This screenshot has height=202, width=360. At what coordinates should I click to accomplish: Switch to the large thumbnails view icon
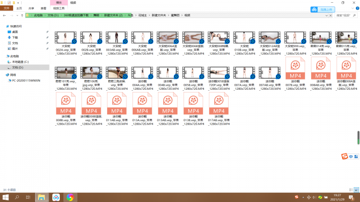355,190
